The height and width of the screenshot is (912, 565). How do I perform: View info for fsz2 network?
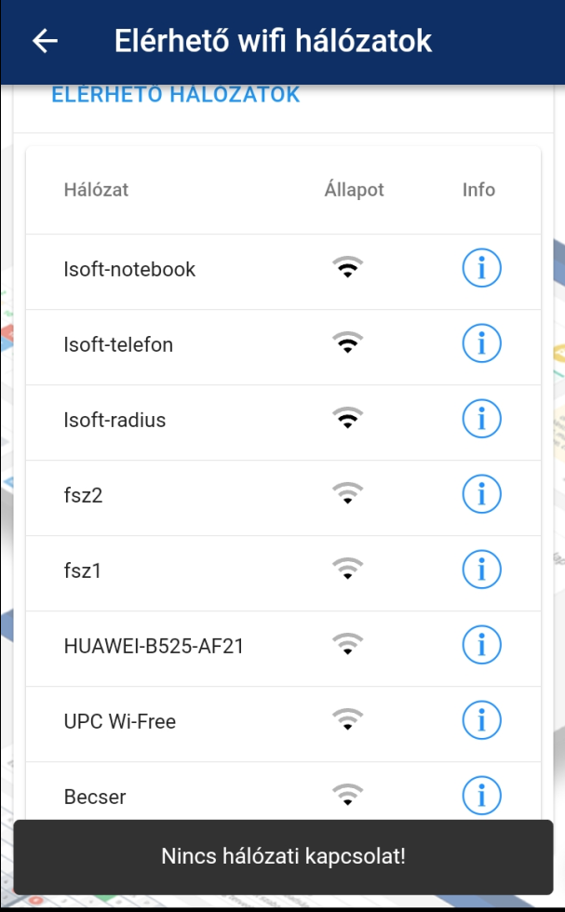[x=481, y=496]
